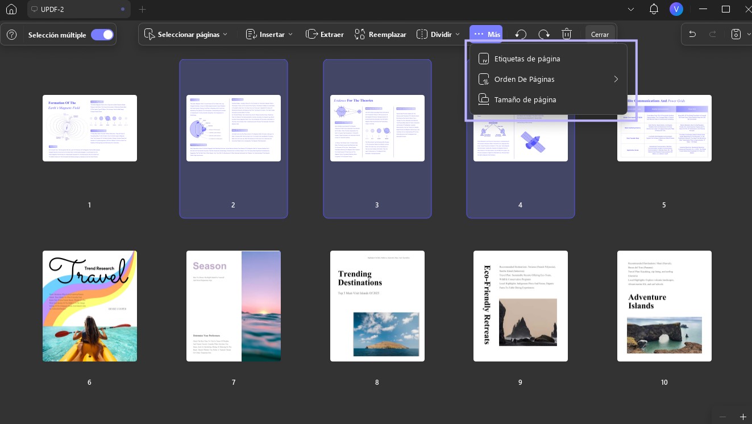This screenshot has width=752, height=424.
Task: Select page 10 Adventure Islands thumbnail
Action: 664,306
